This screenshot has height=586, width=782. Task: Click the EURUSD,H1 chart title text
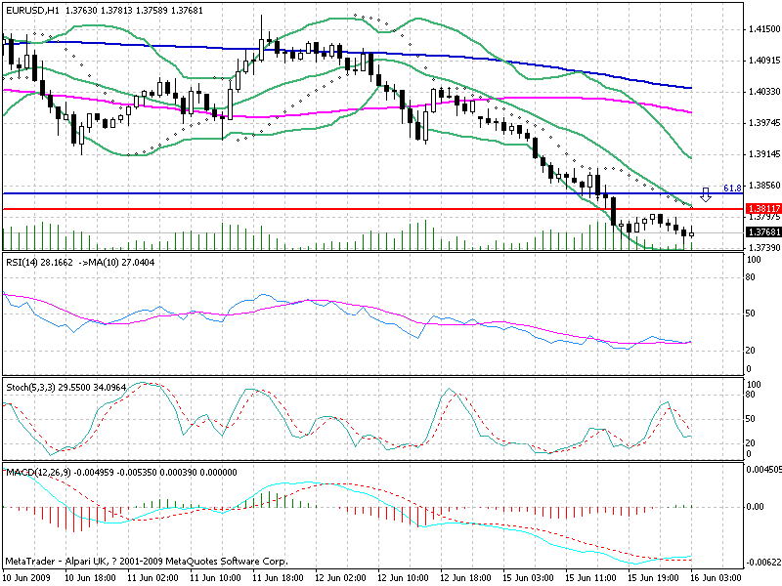pyautogui.click(x=31, y=10)
